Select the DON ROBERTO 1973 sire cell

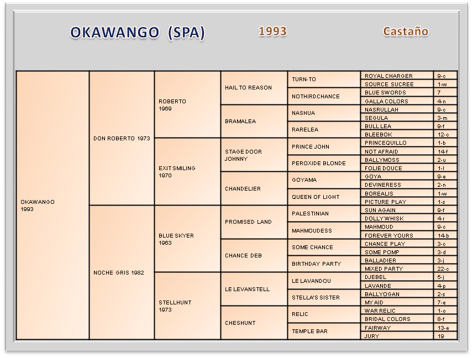point(122,138)
